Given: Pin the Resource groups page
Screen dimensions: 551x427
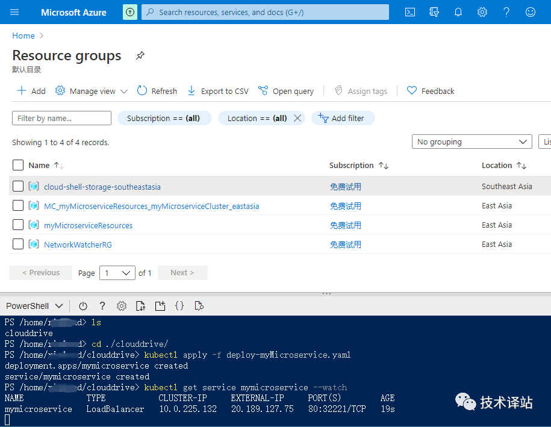Looking at the screenshot, I should click(x=140, y=55).
